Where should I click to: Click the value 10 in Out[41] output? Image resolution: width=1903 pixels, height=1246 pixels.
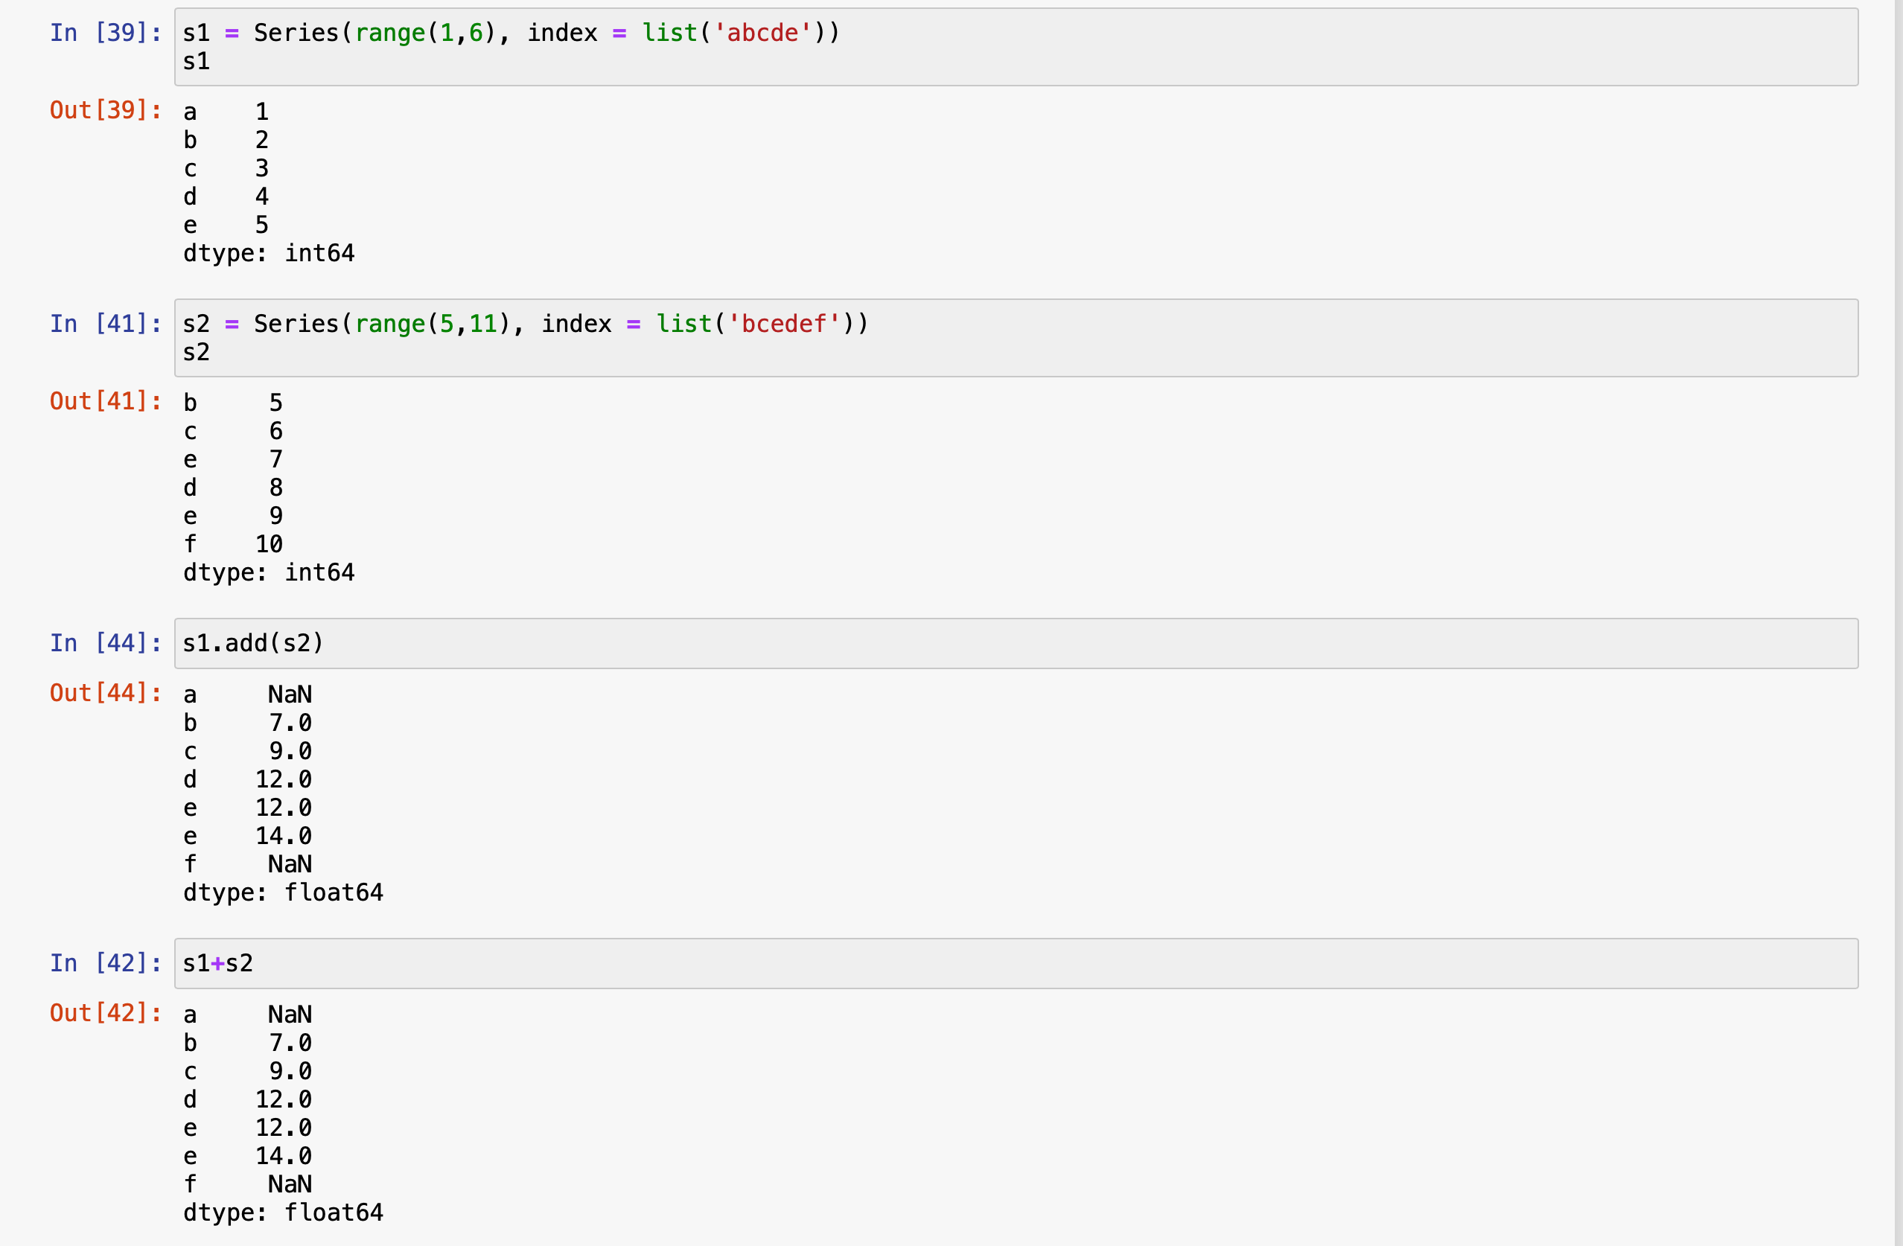point(269,544)
